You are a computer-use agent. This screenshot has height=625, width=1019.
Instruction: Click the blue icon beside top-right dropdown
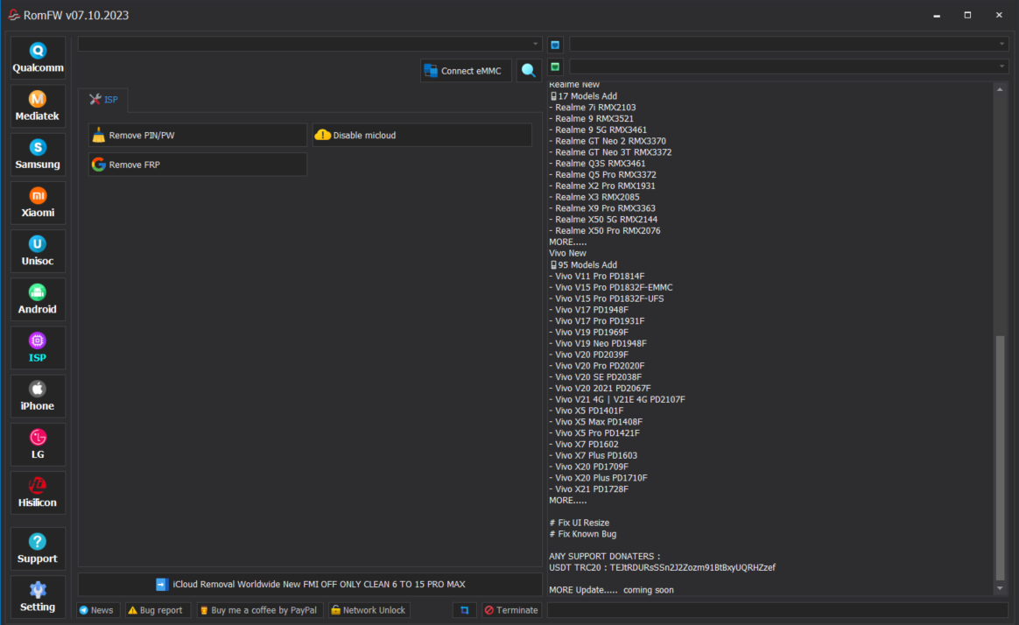click(555, 45)
